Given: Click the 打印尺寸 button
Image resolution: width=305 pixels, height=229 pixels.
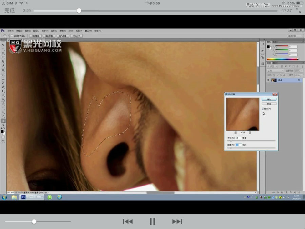Looking at the screenshot, I should point(76,36).
